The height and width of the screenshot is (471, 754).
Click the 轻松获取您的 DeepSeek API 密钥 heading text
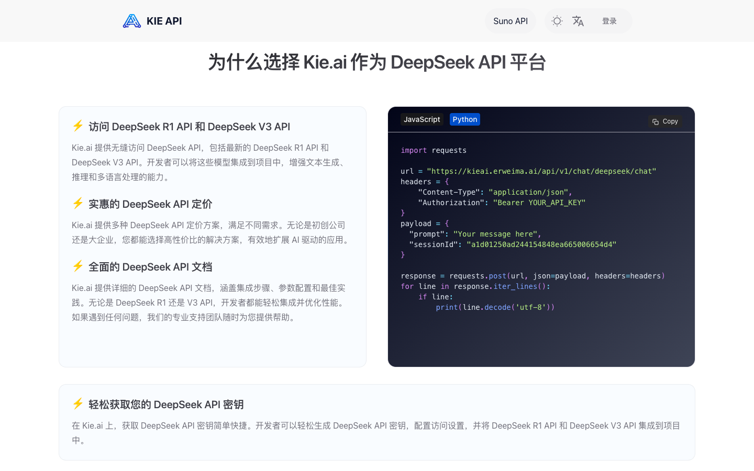(166, 405)
